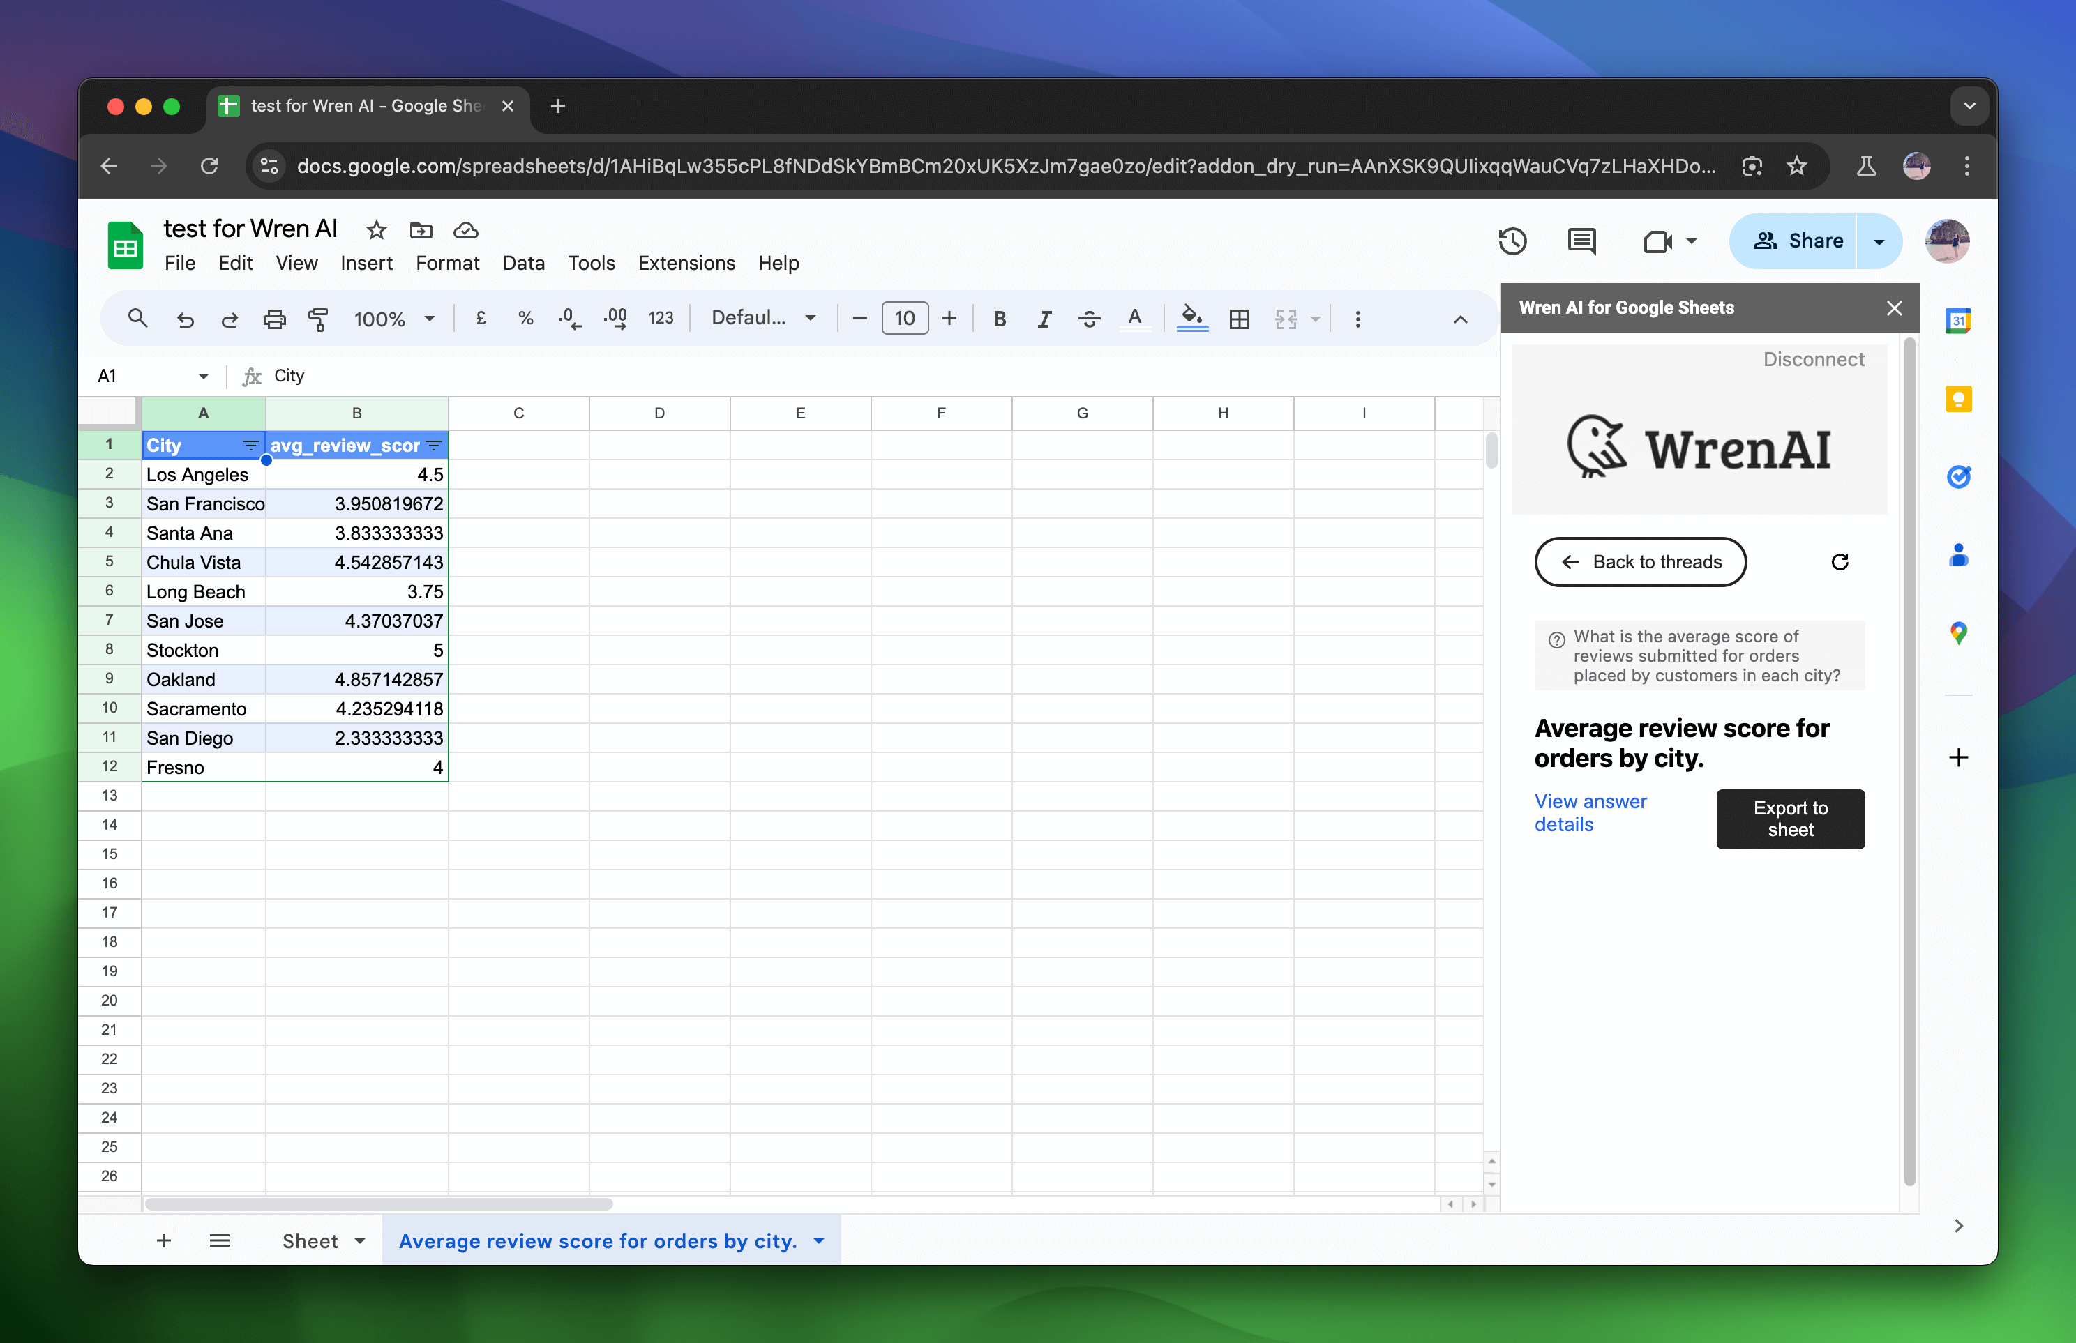Open the Sheet tab dropdown arrow
This screenshot has width=2076, height=1343.
point(359,1241)
